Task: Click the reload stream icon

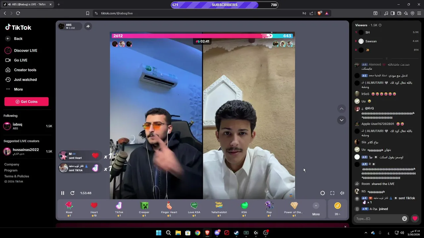Action: tap(72, 193)
